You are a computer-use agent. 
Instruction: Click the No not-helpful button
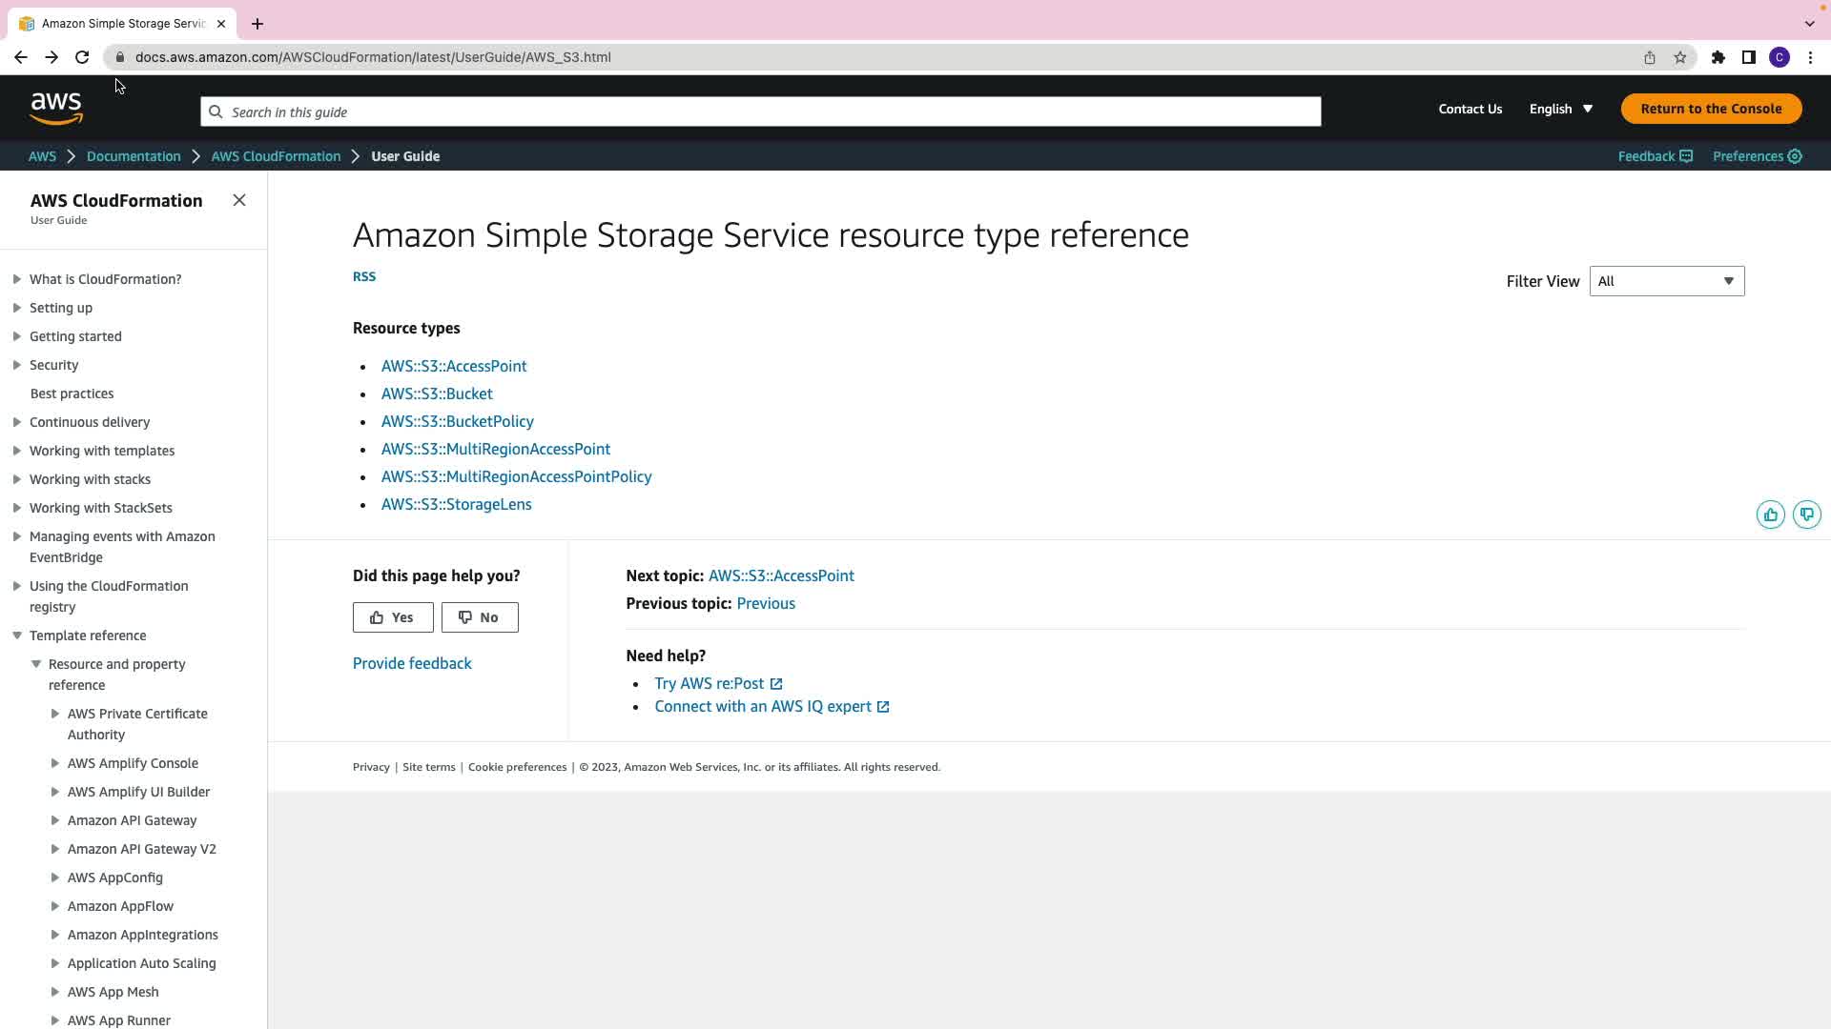point(480,617)
